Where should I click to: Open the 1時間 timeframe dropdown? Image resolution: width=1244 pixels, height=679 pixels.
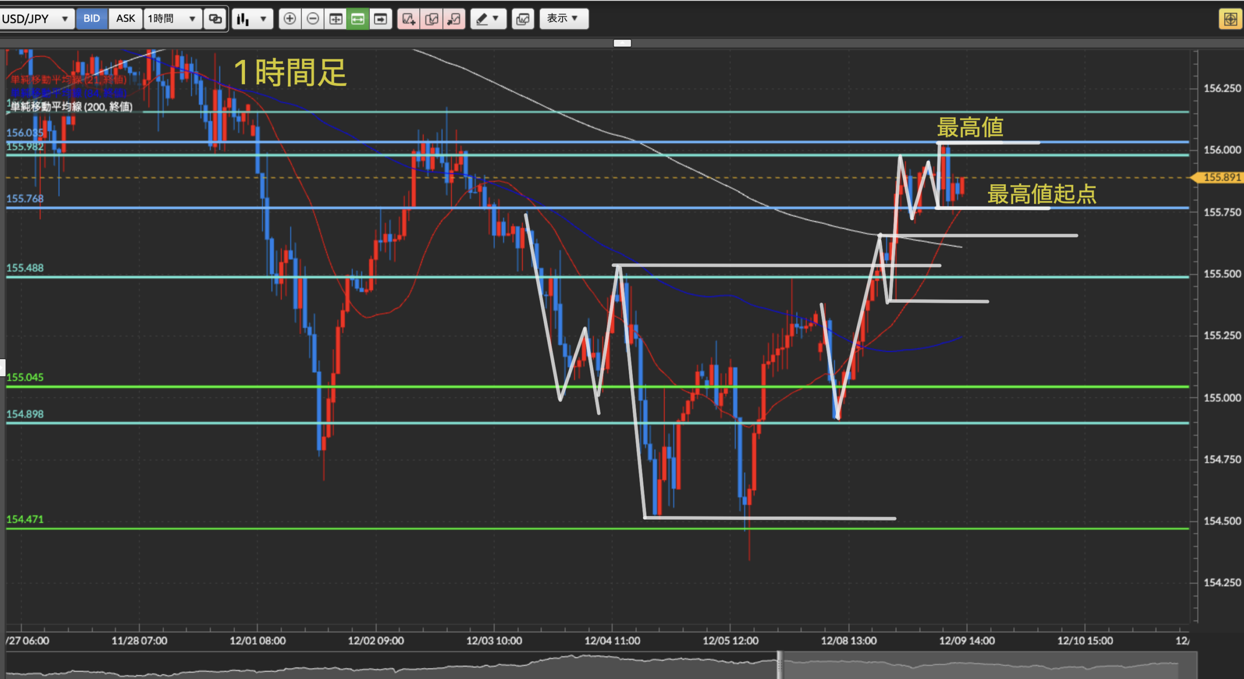(172, 19)
